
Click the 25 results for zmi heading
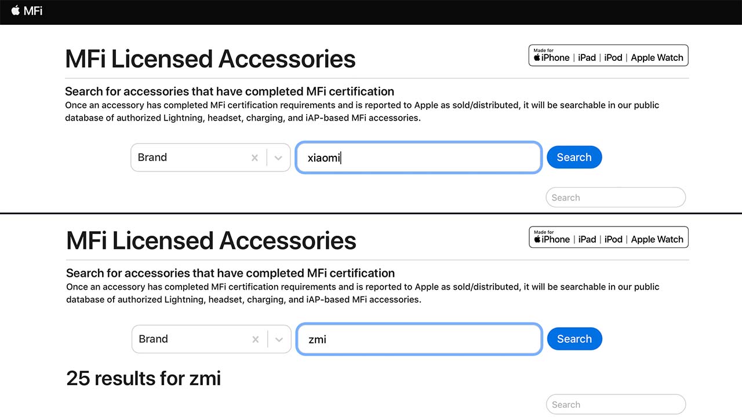click(x=144, y=378)
